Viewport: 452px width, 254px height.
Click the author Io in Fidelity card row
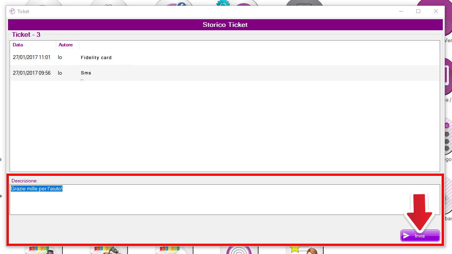click(x=60, y=57)
